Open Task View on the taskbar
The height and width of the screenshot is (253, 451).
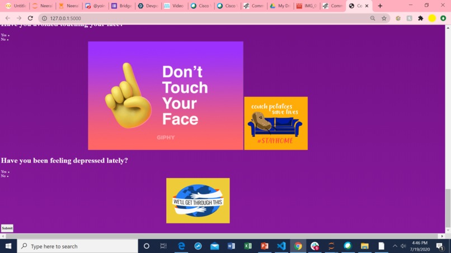163,246
